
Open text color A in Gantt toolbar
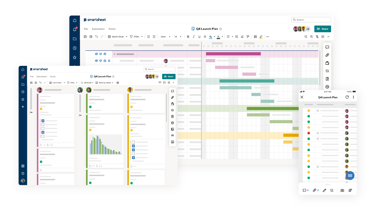(x=218, y=37)
